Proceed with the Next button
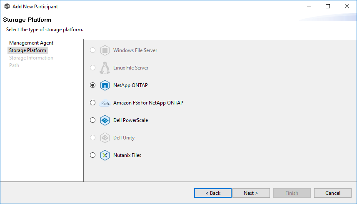Screen dimensions: 357x204 (251, 193)
